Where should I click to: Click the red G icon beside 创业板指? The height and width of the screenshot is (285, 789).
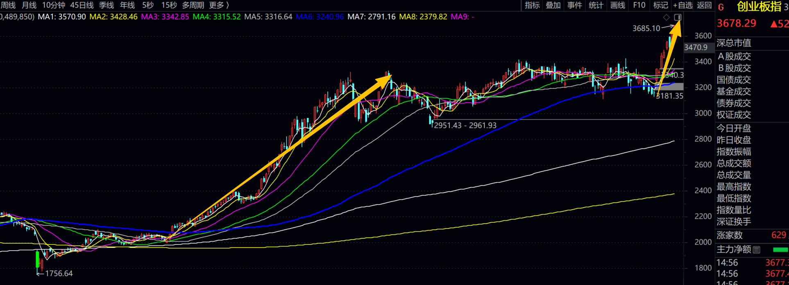coord(721,7)
